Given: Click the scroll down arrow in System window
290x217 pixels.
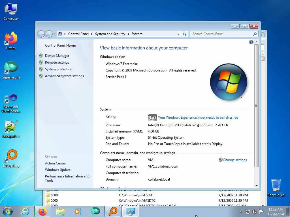Looking at the screenshot, I should pyautogui.click(x=257, y=186).
